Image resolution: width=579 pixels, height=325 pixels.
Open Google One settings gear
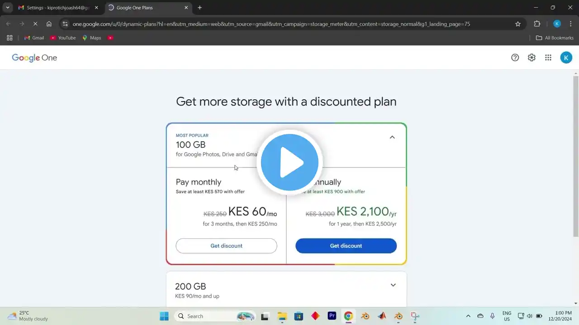pos(532,57)
